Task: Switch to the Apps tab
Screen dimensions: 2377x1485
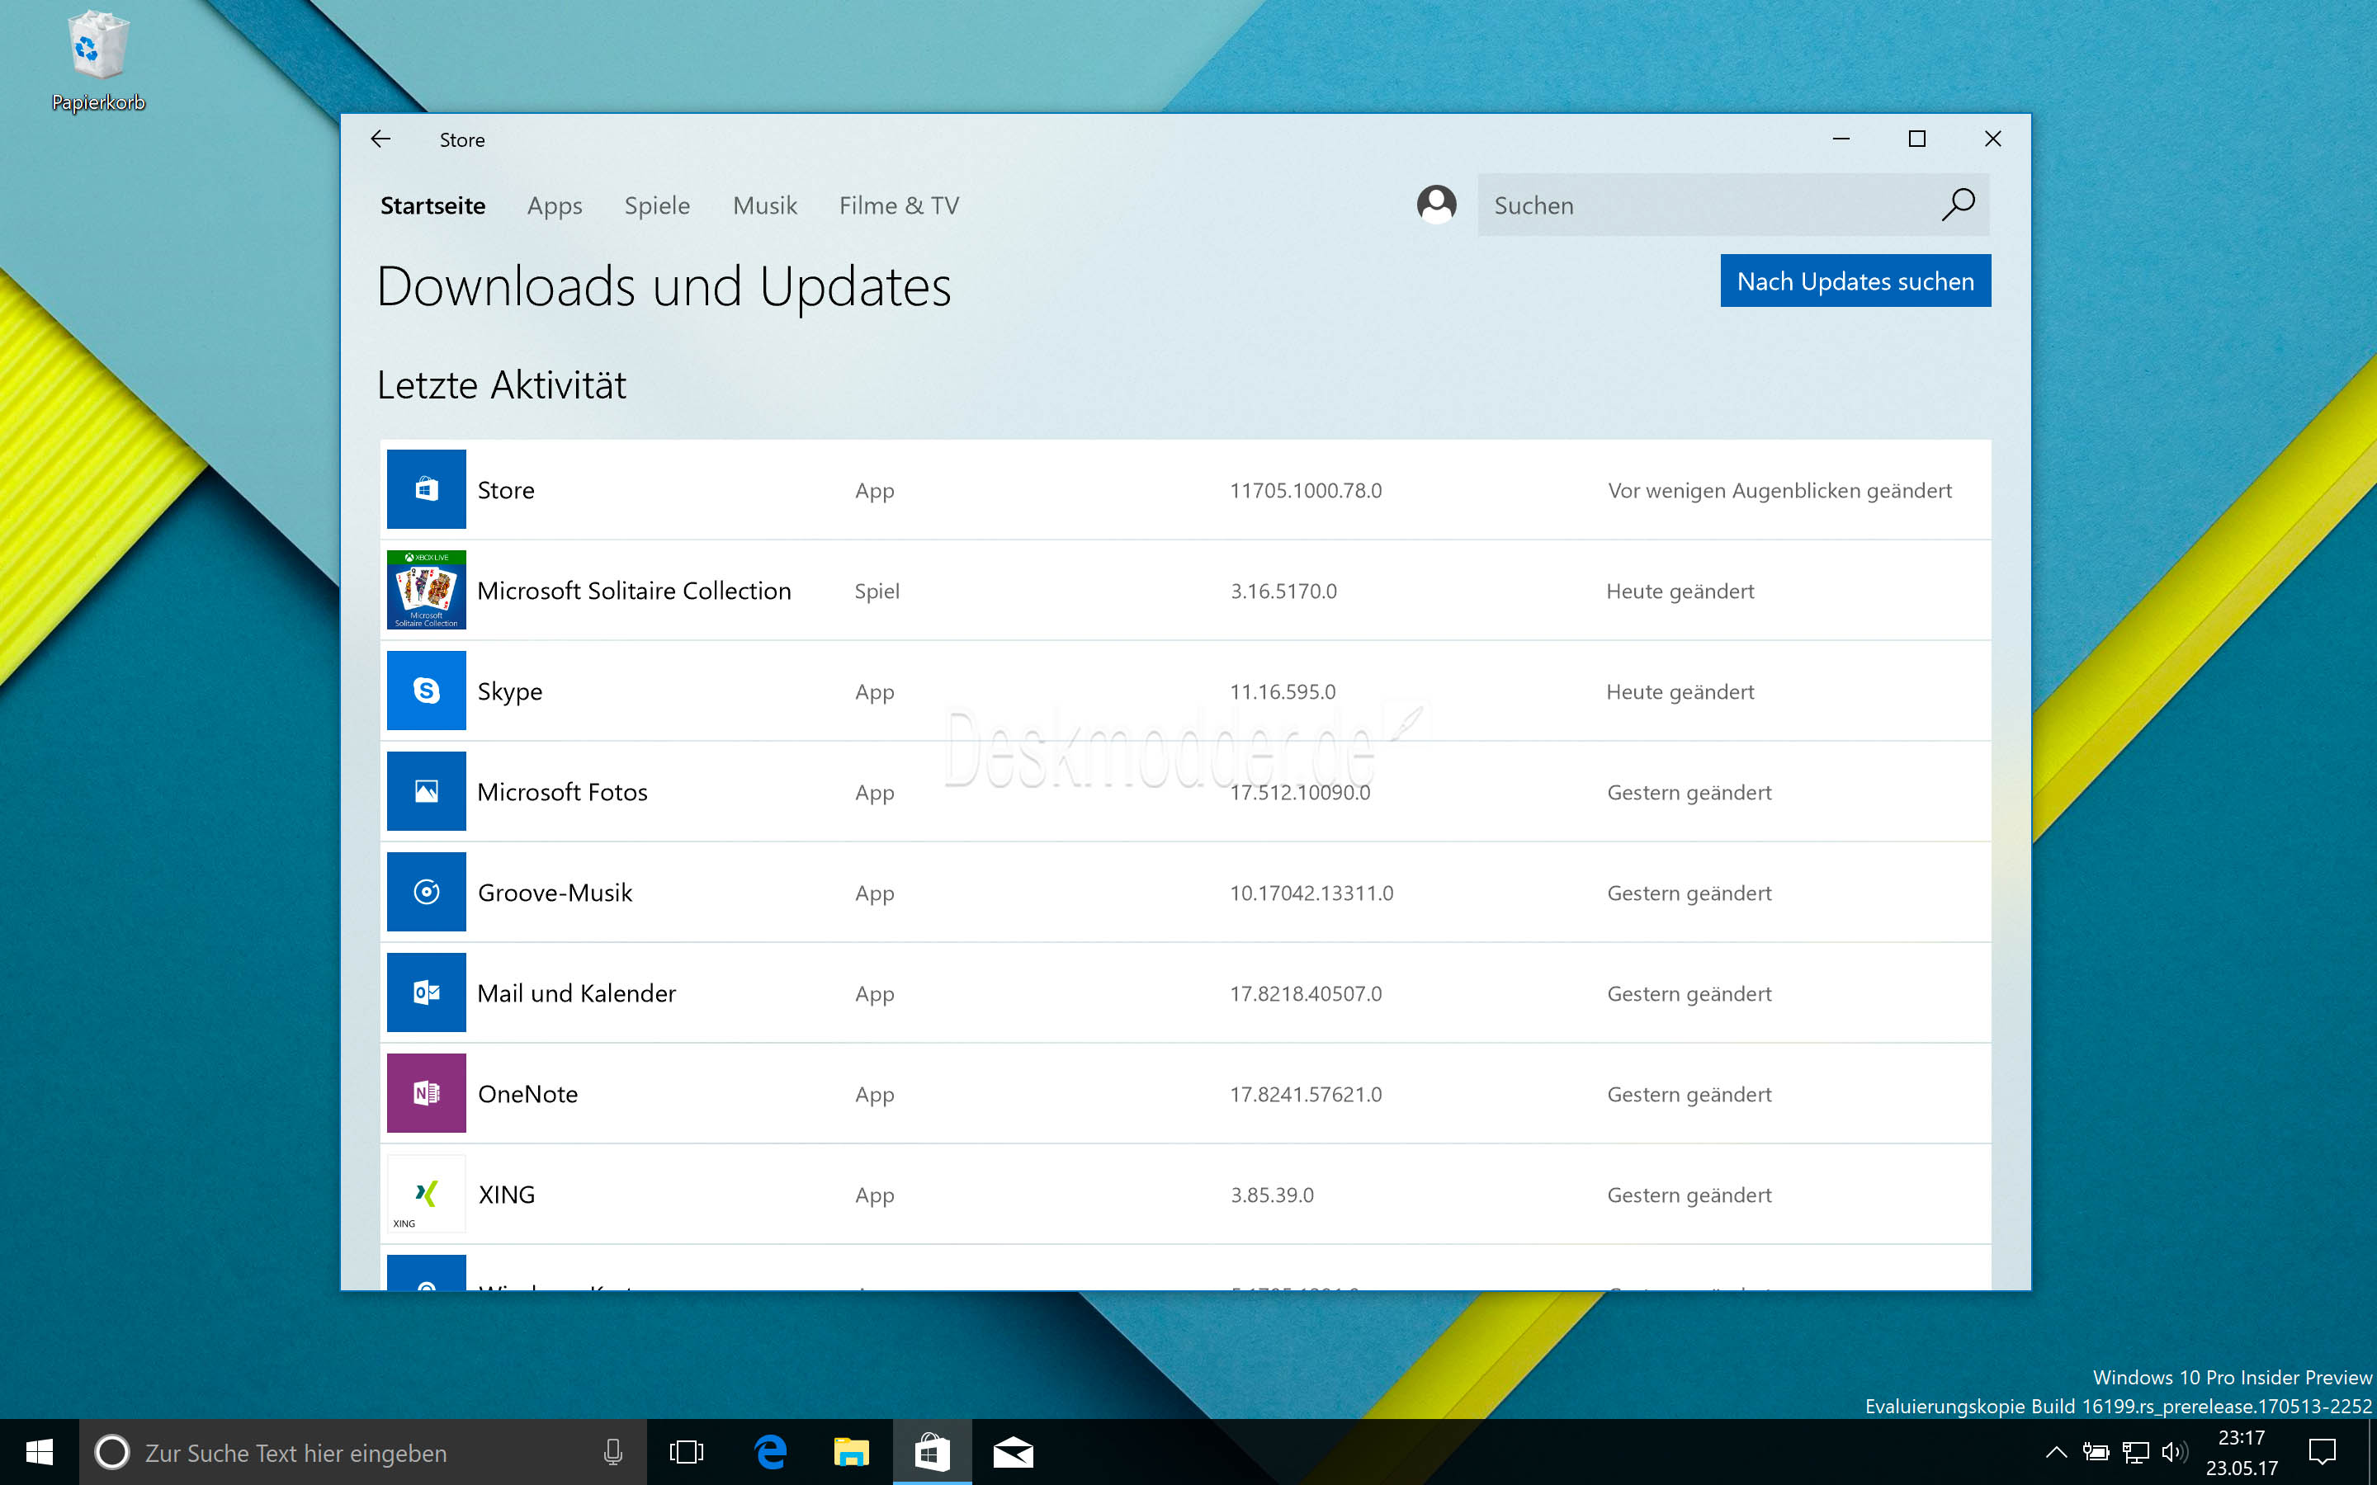Action: pyautogui.click(x=555, y=205)
